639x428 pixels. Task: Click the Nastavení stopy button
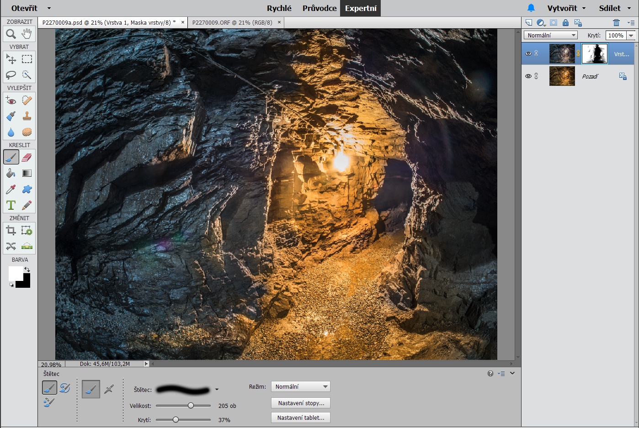[x=300, y=403]
